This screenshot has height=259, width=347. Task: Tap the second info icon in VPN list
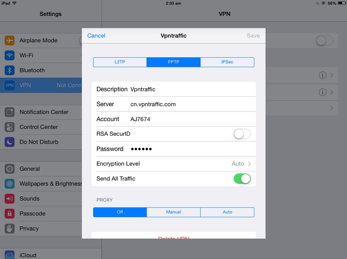(323, 92)
